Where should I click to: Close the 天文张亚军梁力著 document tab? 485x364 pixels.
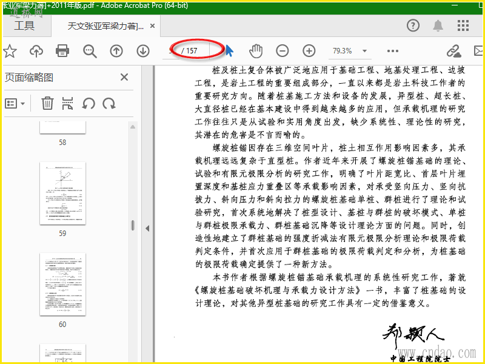pyautogui.click(x=152, y=26)
